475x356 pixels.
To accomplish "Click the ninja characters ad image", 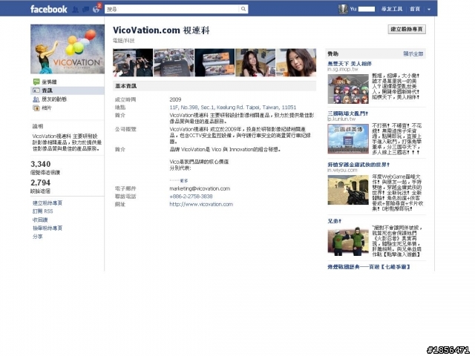I will [x=348, y=241].
